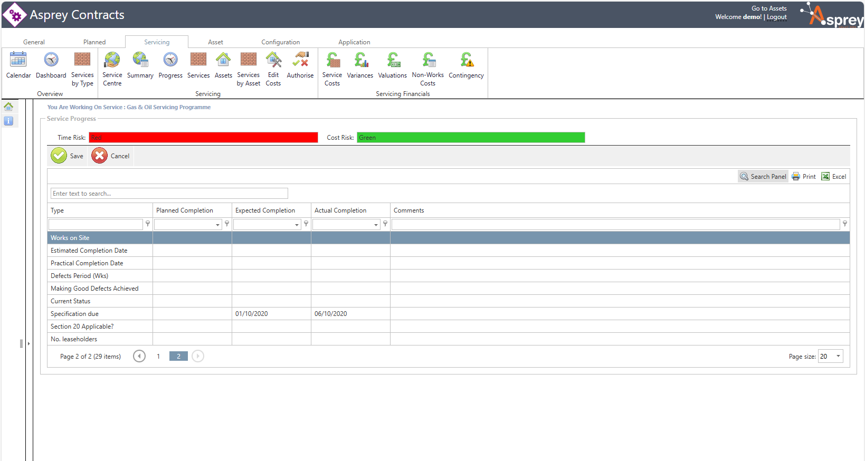Open the Calendar overview icon
The image size is (865, 461).
tap(18, 60)
